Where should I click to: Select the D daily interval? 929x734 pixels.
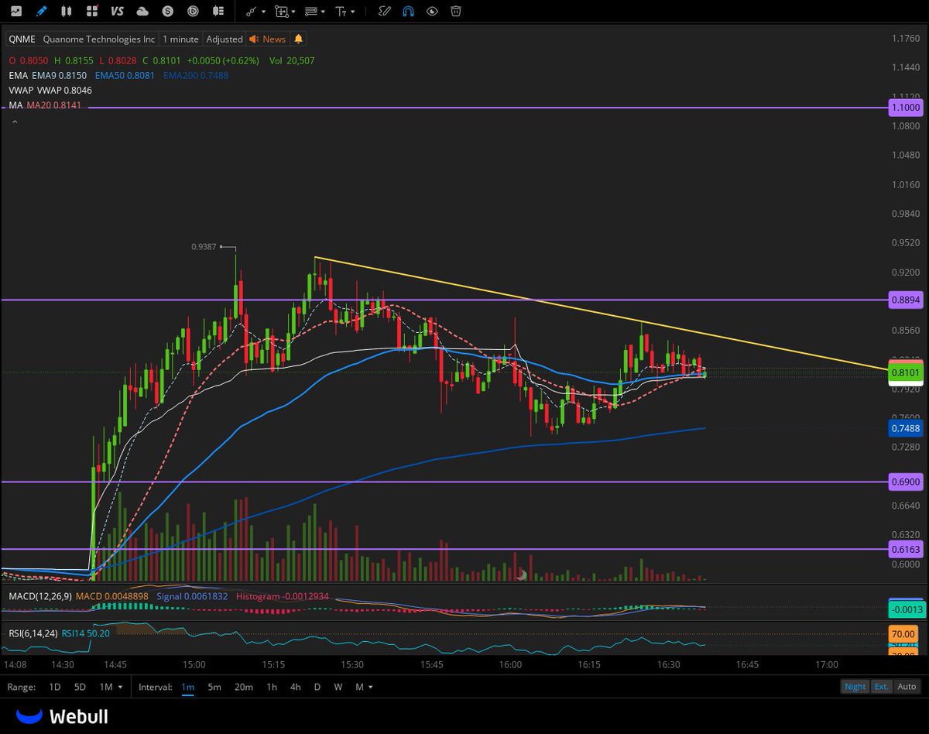pos(317,687)
